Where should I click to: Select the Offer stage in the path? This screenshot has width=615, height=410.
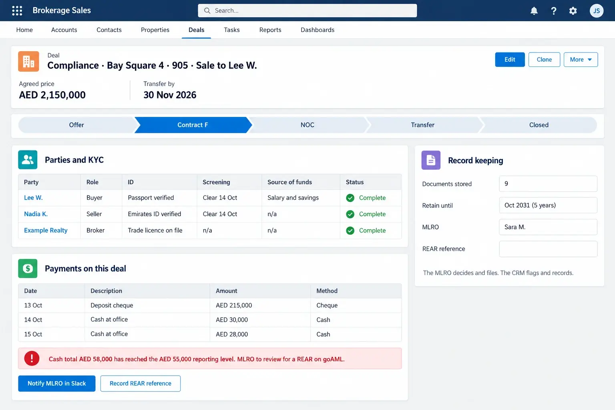tap(76, 125)
